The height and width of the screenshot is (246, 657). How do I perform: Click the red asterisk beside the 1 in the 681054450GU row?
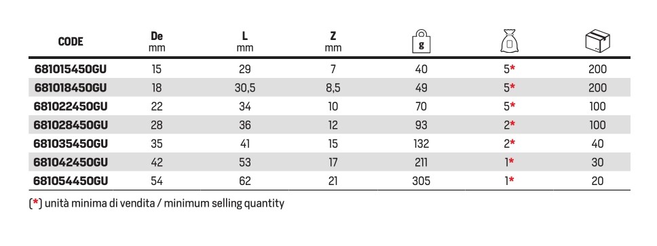coord(512,180)
